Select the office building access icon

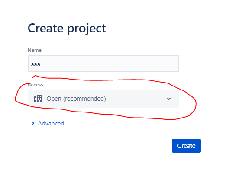coord(38,99)
